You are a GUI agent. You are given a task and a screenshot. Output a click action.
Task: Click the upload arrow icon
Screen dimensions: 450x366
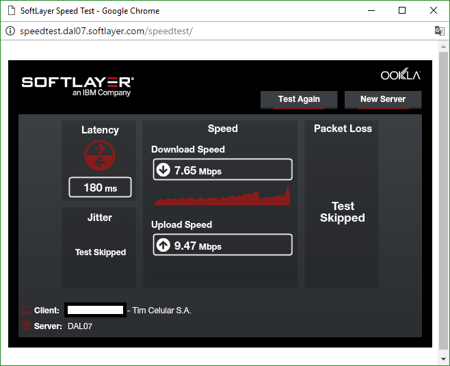click(163, 245)
